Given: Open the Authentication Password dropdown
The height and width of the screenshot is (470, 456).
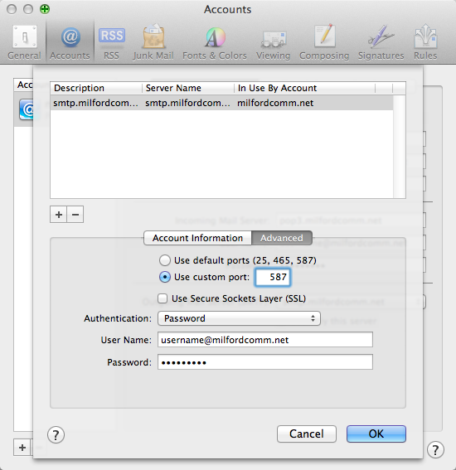Looking at the screenshot, I should pyautogui.click(x=239, y=318).
